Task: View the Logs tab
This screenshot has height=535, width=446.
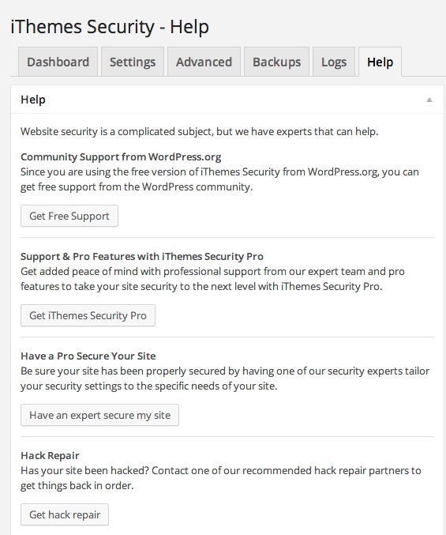Action: tap(334, 62)
